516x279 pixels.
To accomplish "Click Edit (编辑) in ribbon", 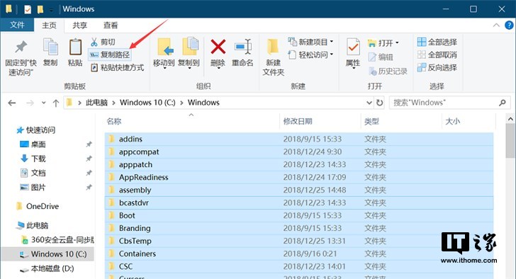I will click(x=381, y=57).
